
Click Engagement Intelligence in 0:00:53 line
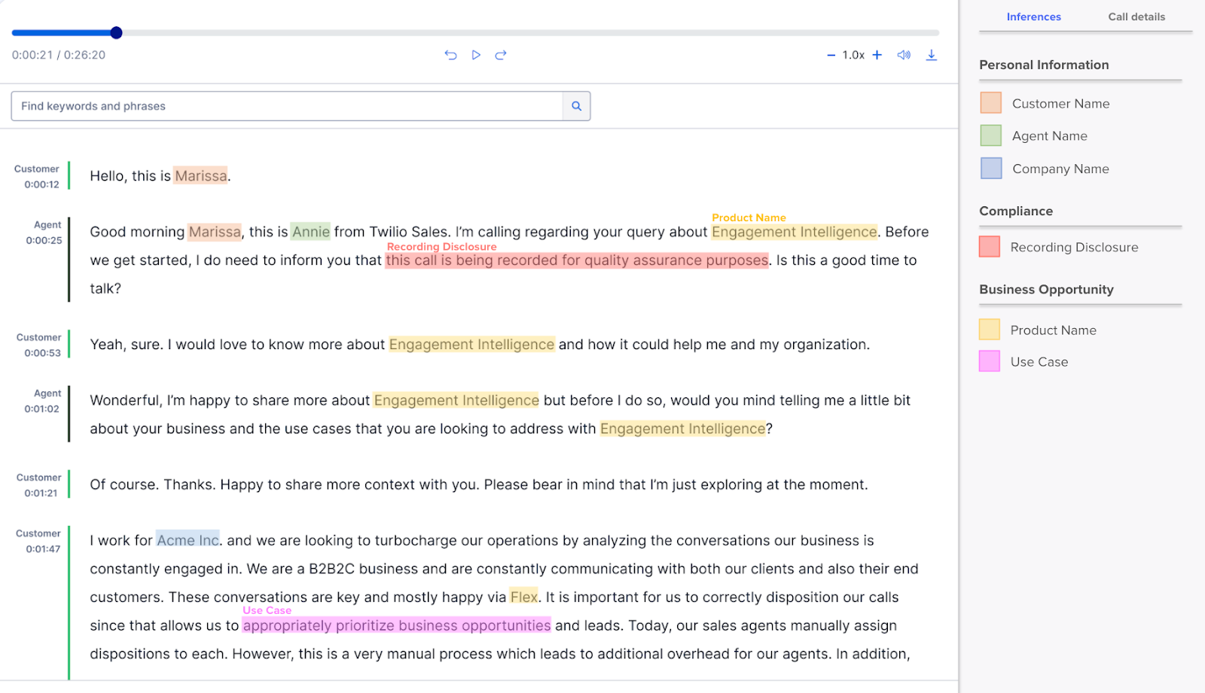pyautogui.click(x=471, y=345)
